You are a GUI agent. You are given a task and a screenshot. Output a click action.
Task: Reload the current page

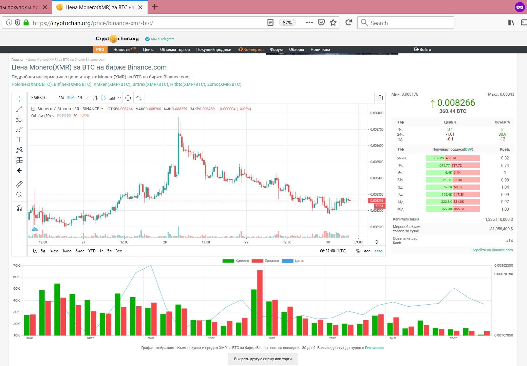click(349, 23)
